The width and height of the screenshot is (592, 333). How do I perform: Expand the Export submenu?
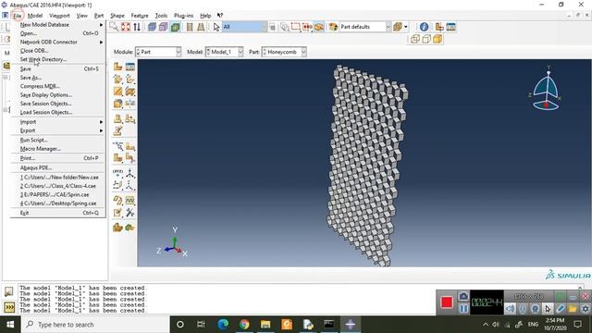coord(58,130)
